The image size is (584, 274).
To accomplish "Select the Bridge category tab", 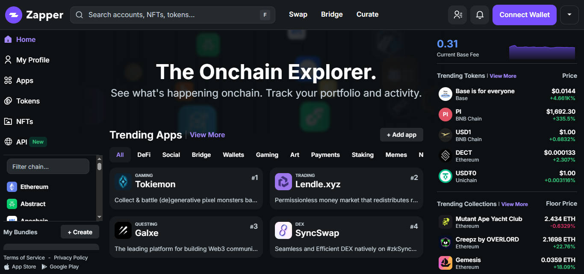I will tap(201, 155).
